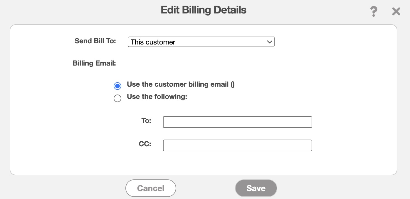Viewport: 410px width, 199px height.
Task: Click the Send Bill To label
Action: [x=95, y=41]
